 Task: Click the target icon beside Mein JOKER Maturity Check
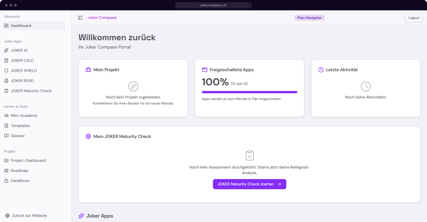pos(88,136)
